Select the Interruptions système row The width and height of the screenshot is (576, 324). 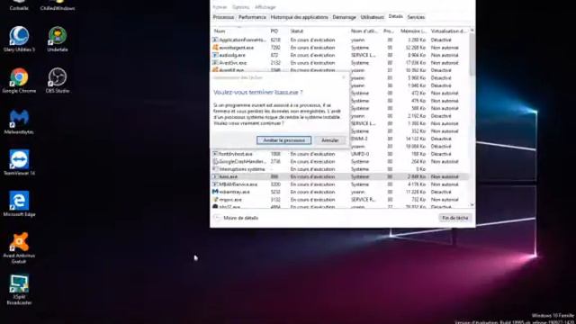(340, 169)
